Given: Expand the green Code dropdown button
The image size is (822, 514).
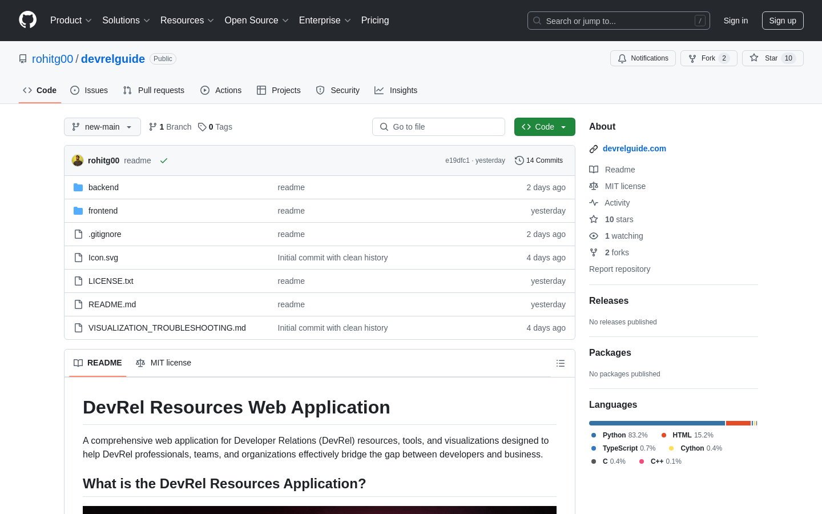Looking at the screenshot, I should pyautogui.click(x=545, y=127).
